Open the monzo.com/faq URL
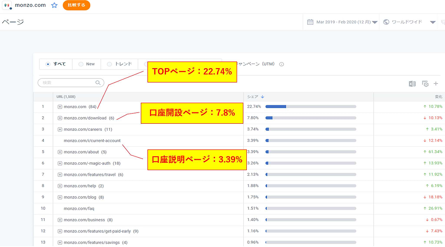445x247 pixels. point(79,208)
